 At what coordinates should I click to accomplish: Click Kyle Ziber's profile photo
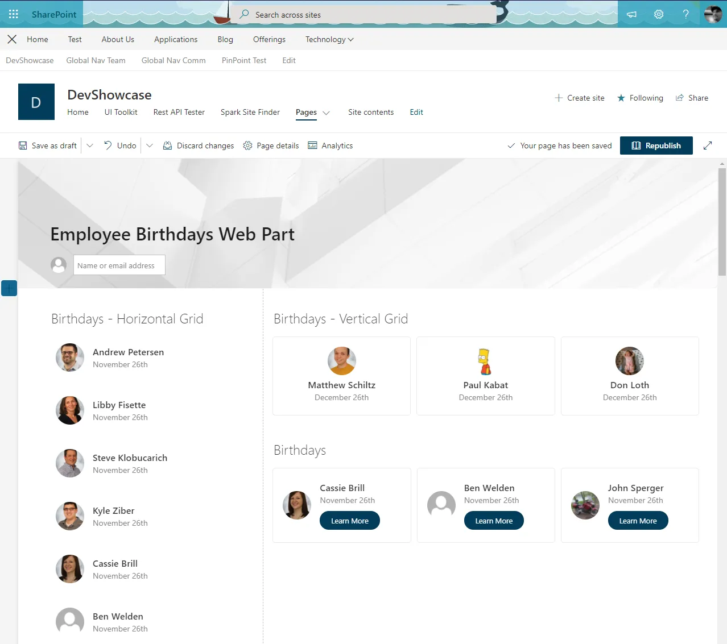pos(70,516)
